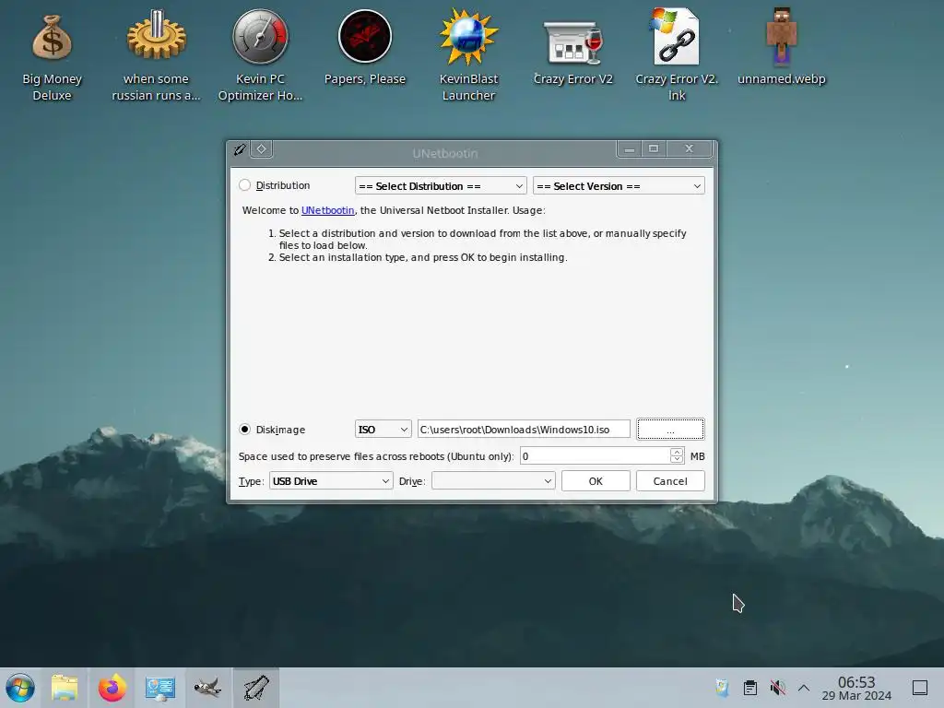Open the tray icon left of clipboard
Viewport: 944px width, 708px height.
[723, 688]
